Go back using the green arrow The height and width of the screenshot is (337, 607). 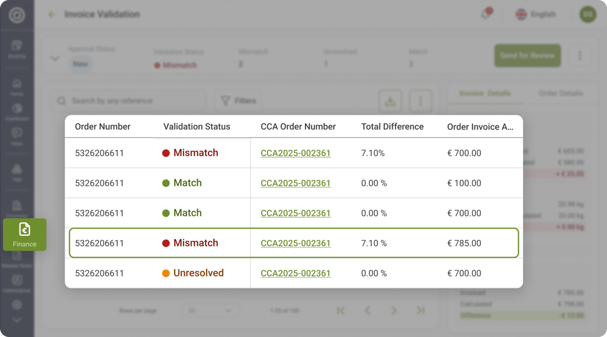pos(52,14)
